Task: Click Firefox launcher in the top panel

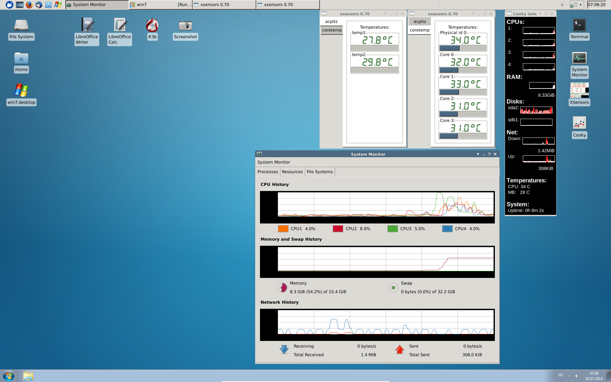Action: [29, 4]
